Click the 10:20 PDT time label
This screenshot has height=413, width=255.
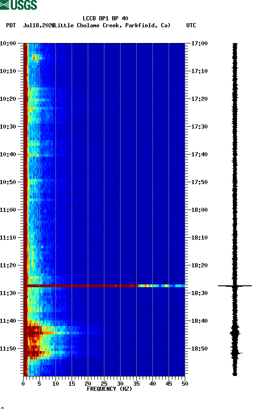pos(8,99)
